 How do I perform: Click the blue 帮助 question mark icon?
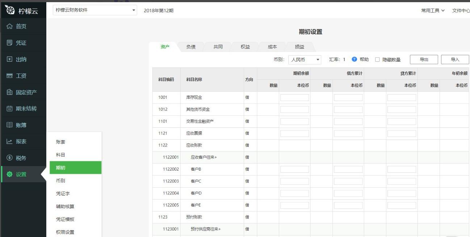coord(354,60)
